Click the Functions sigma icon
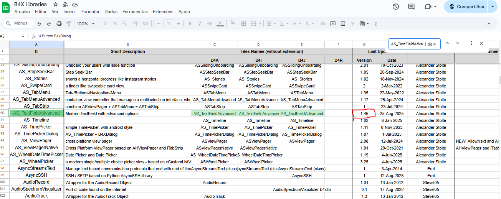 tap(376, 23)
